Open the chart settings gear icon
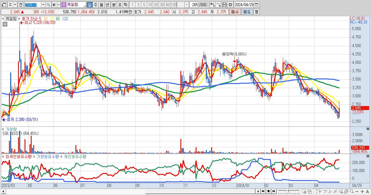Image resolution: width=371 pixels, height=195 pixels. tap(230, 4)
